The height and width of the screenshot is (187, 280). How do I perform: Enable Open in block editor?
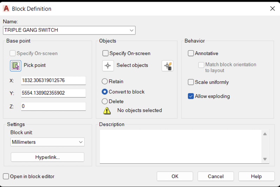point(6,176)
